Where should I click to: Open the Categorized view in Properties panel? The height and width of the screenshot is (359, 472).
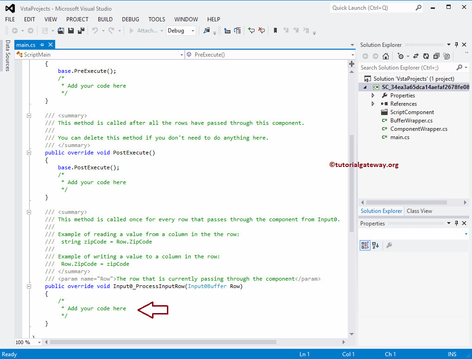pyautogui.click(x=365, y=245)
